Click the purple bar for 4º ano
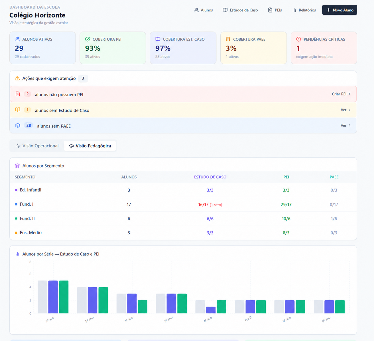This screenshot has width=374, height=341. click(211, 310)
